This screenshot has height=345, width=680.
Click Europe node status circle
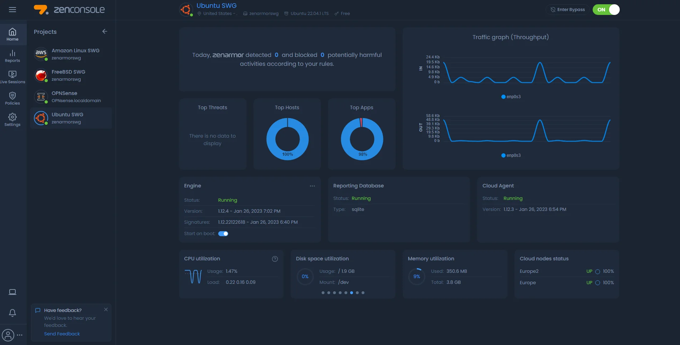[x=598, y=283]
